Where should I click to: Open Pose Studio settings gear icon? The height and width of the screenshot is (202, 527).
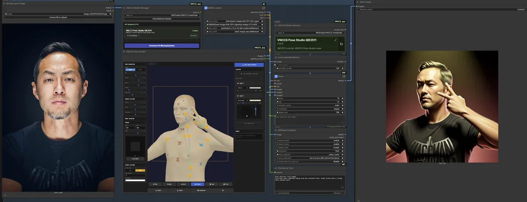click(223, 190)
